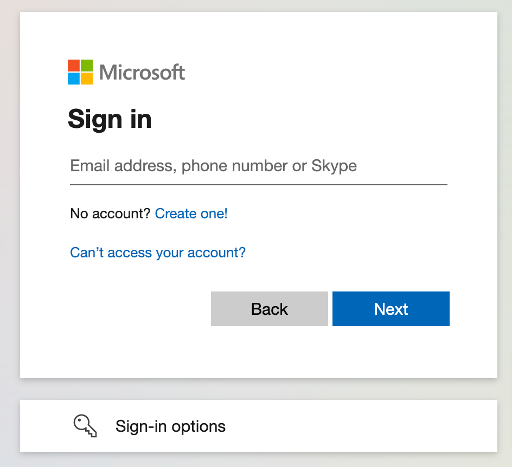Viewport: 512px width, 467px height.
Task: Click the placeholder text 'Email address, phone number or Skype'
Action: pyautogui.click(x=213, y=166)
